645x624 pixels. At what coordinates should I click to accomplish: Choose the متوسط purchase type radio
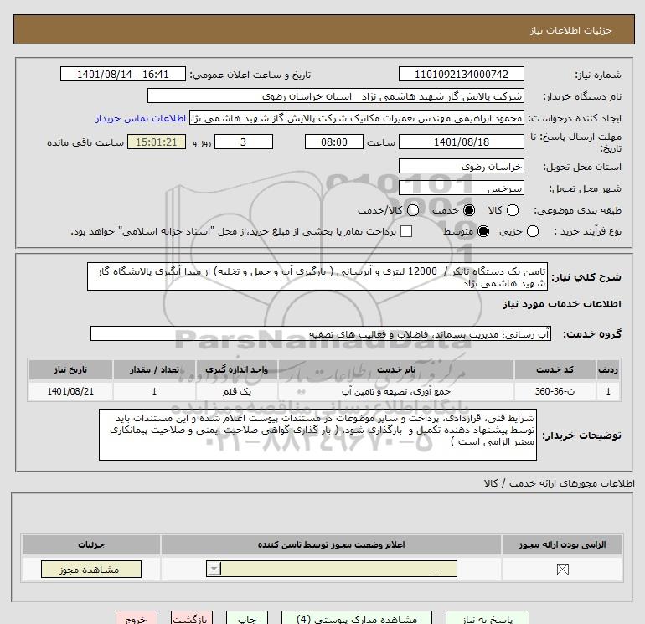(x=483, y=231)
